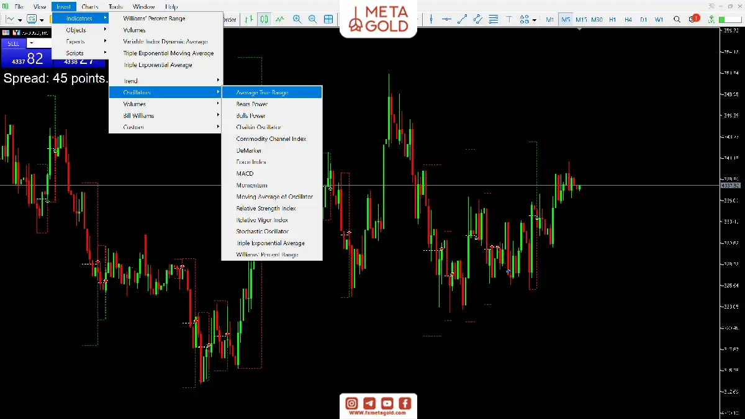The image size is (745, 419).
Task: Select the equidistant channel tool
Action: (x=477, y=19)
